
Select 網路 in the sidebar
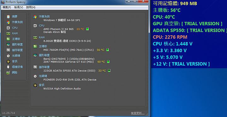[x=15, y=73]
